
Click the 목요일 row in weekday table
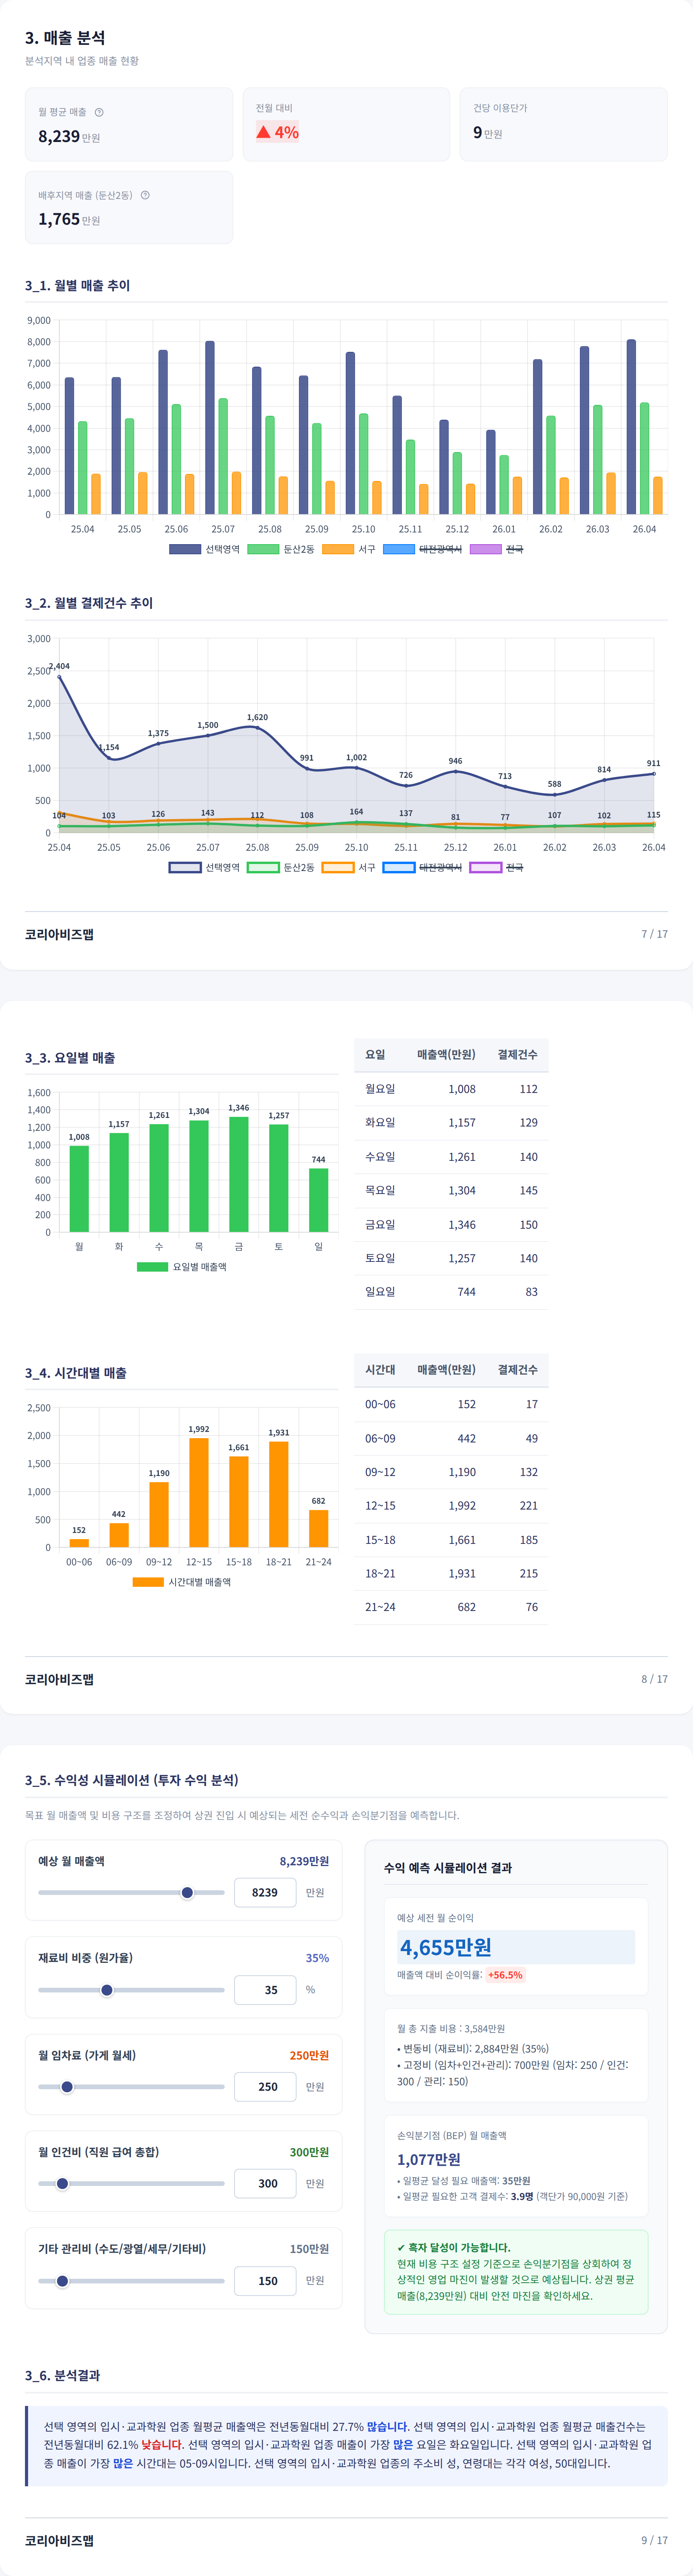[x=451, y=1190]
